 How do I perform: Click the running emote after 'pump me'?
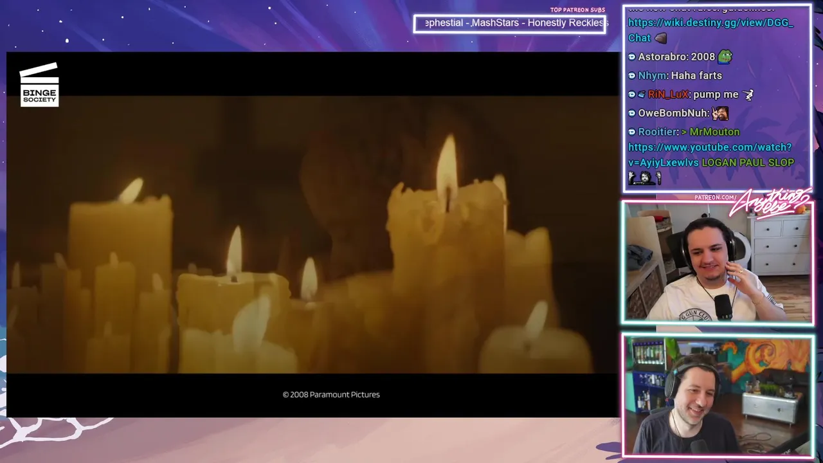[x=748, y=95]
